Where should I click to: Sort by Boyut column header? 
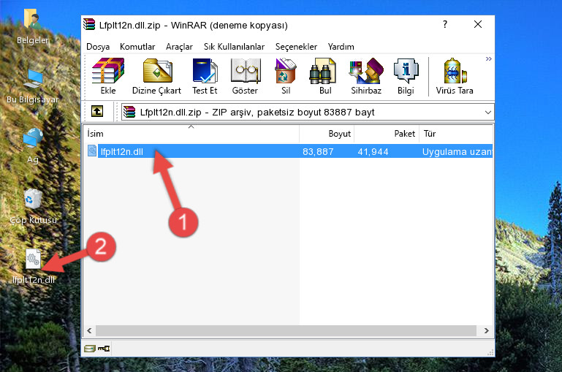point(327,133)
